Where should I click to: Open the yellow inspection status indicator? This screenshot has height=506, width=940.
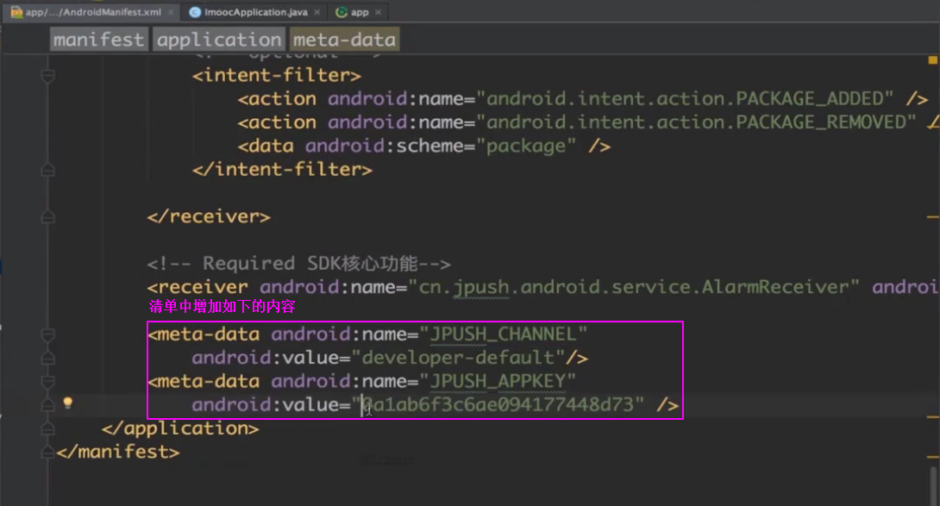(x=933, y=60)
